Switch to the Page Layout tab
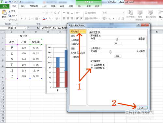The image size is (163, 123). [34, 6]
